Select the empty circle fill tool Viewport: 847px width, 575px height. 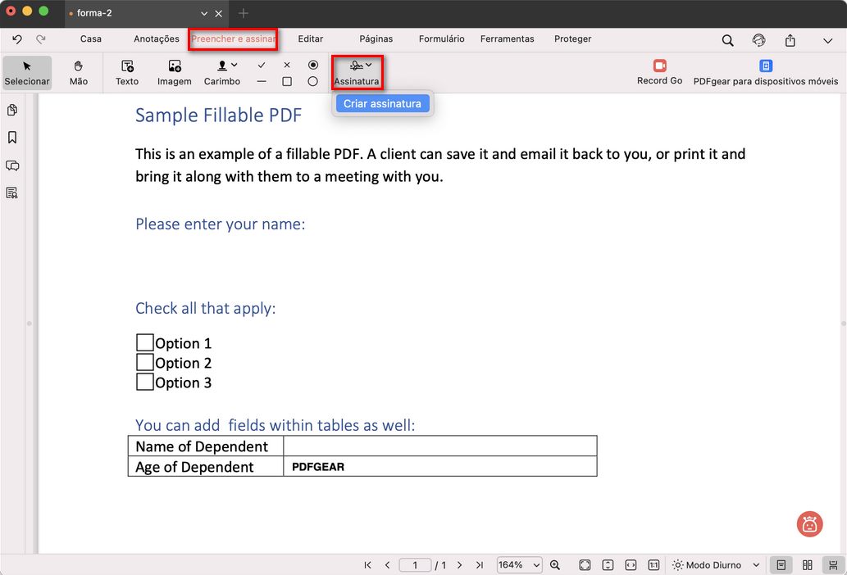pos(312,81)
